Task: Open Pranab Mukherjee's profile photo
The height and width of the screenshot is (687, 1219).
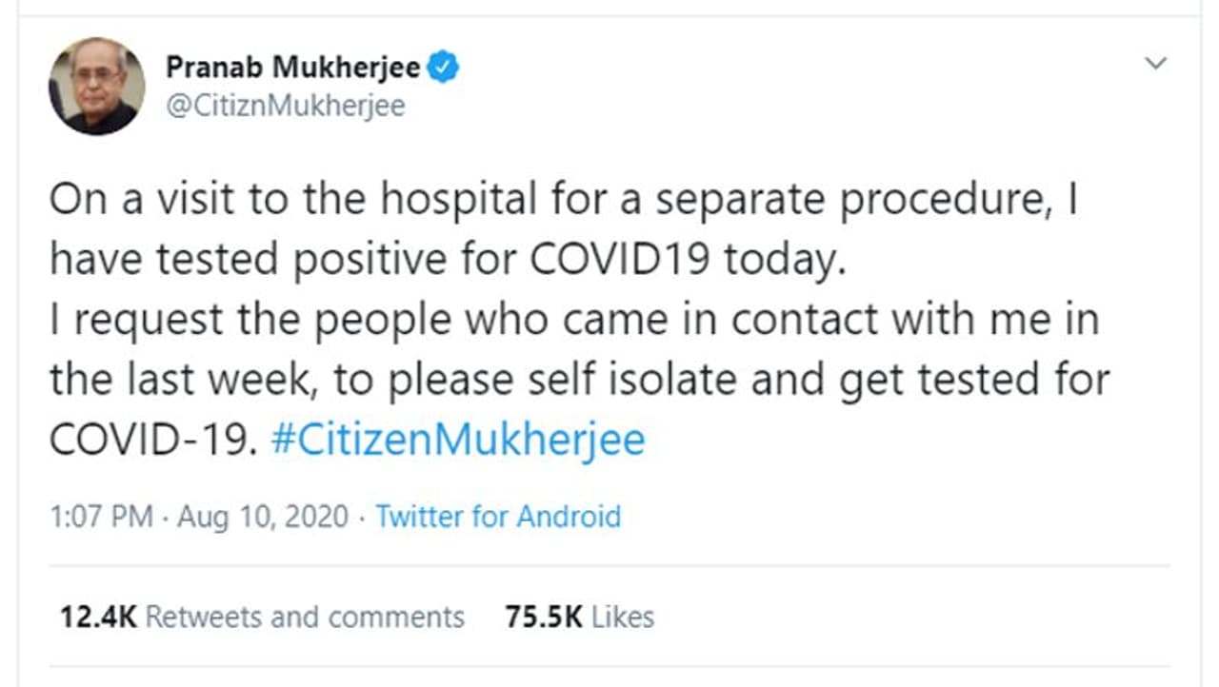Action: click(x=96, y=87)
